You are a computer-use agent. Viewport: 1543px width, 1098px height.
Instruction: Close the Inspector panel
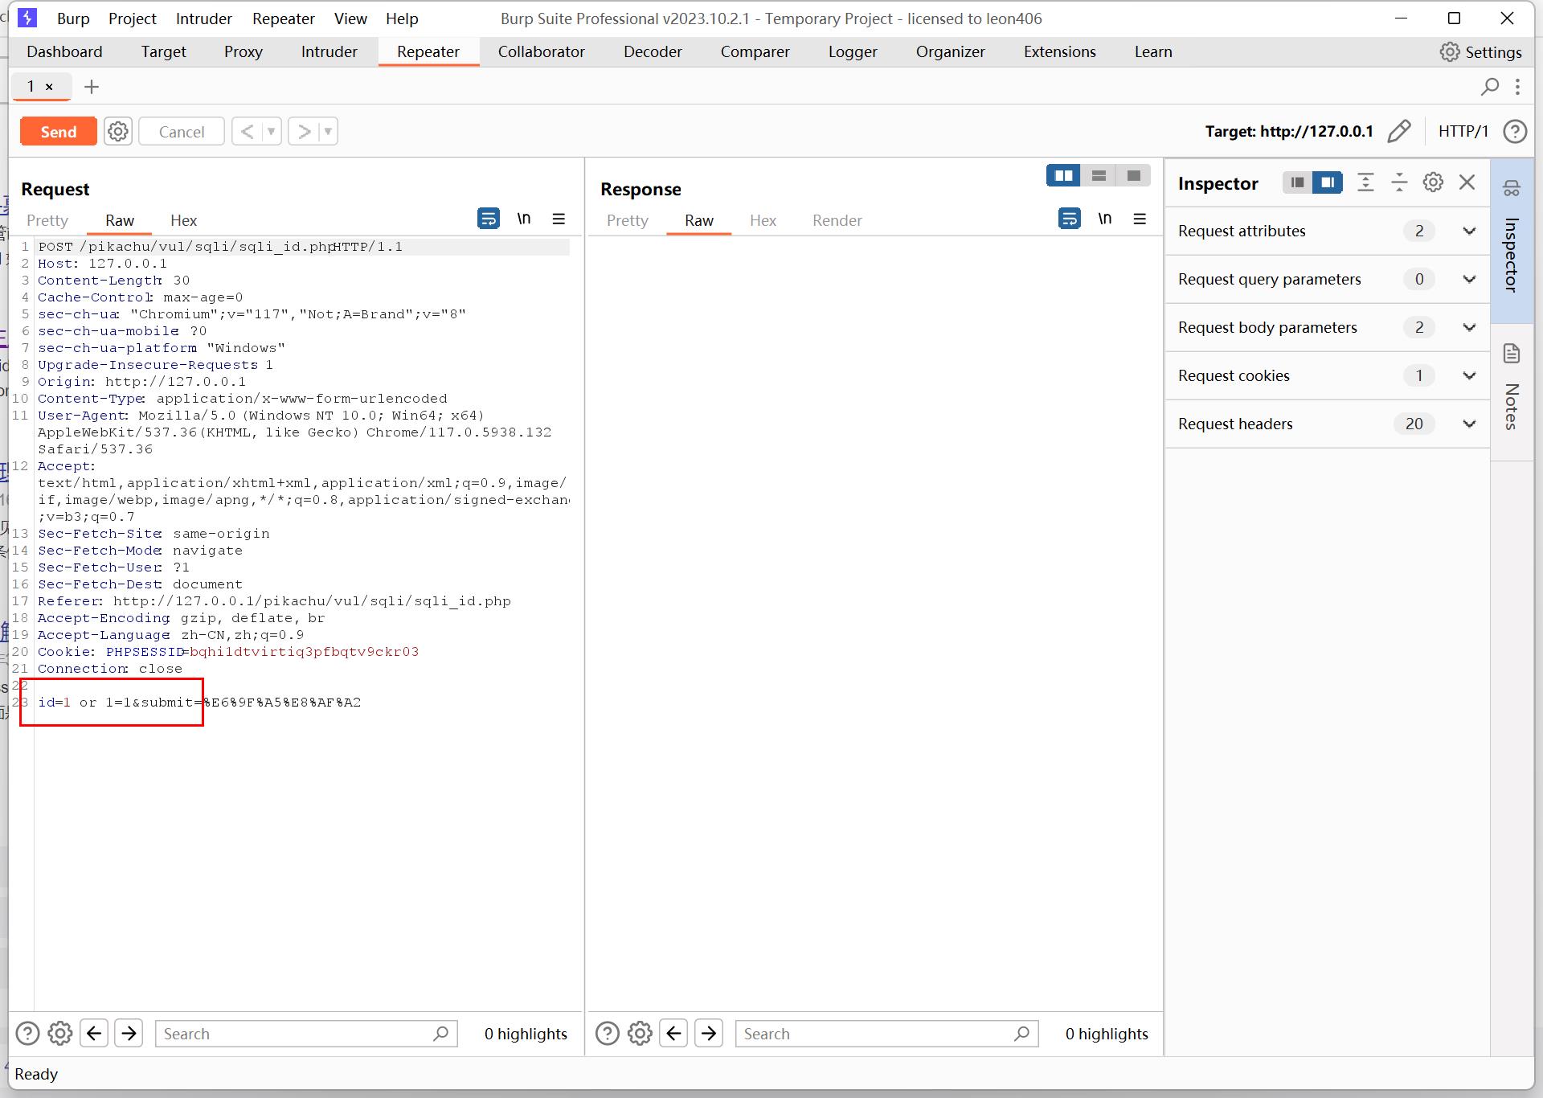[1467, 182]
